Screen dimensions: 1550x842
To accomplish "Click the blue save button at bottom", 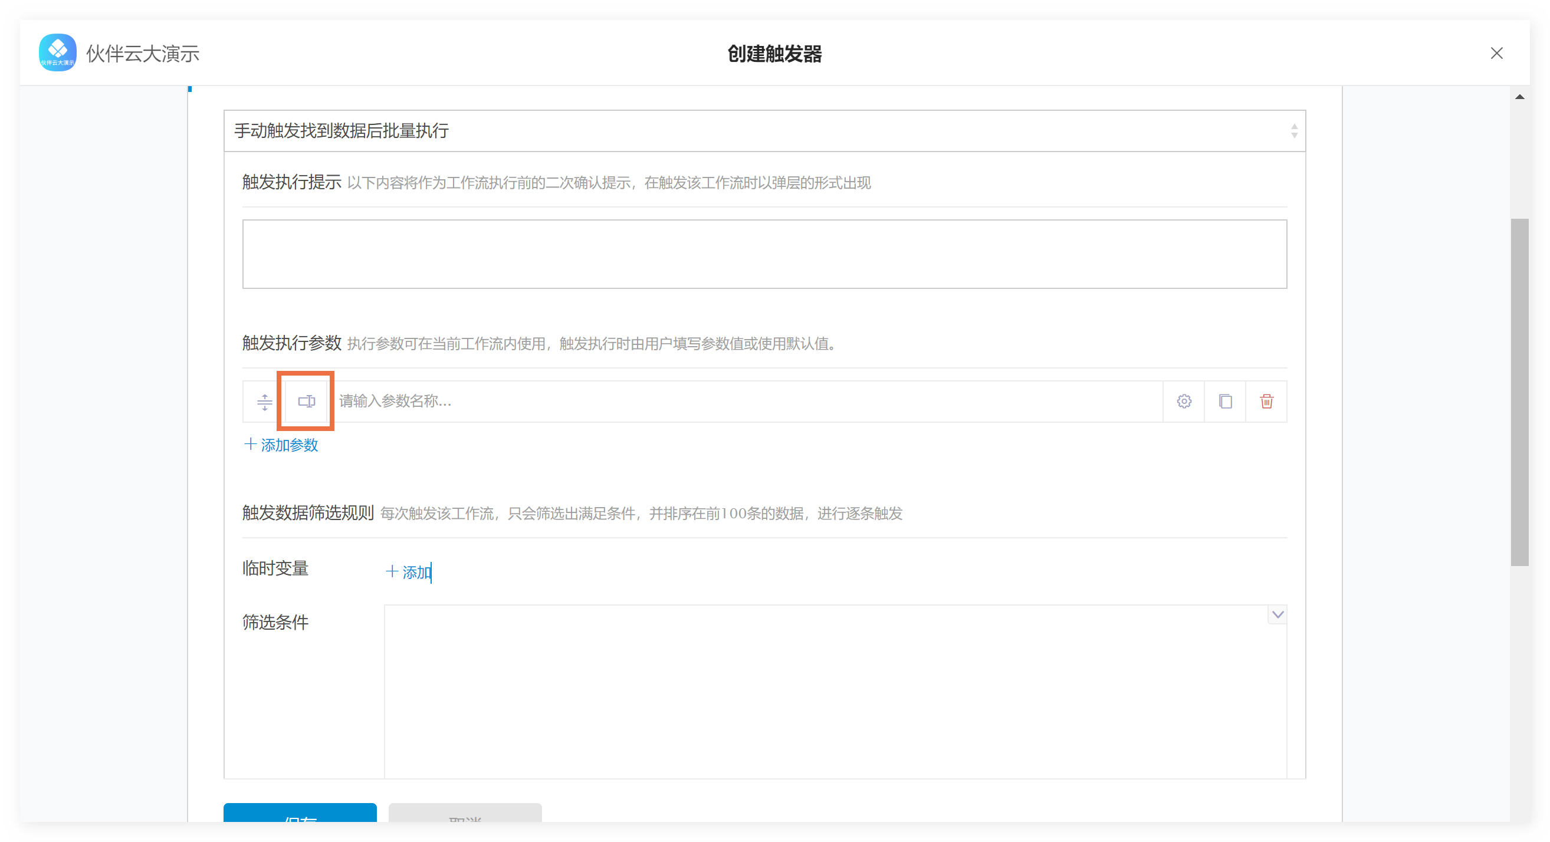I will [300, 813].
